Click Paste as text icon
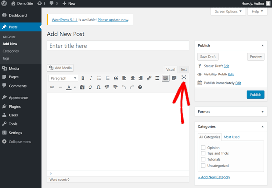272x188 pixels. pyautogui.click(x=82, y=87)
